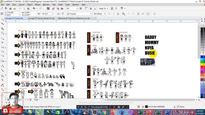
Task: Click the red swatch in color palette
Action: coord(202,67)
